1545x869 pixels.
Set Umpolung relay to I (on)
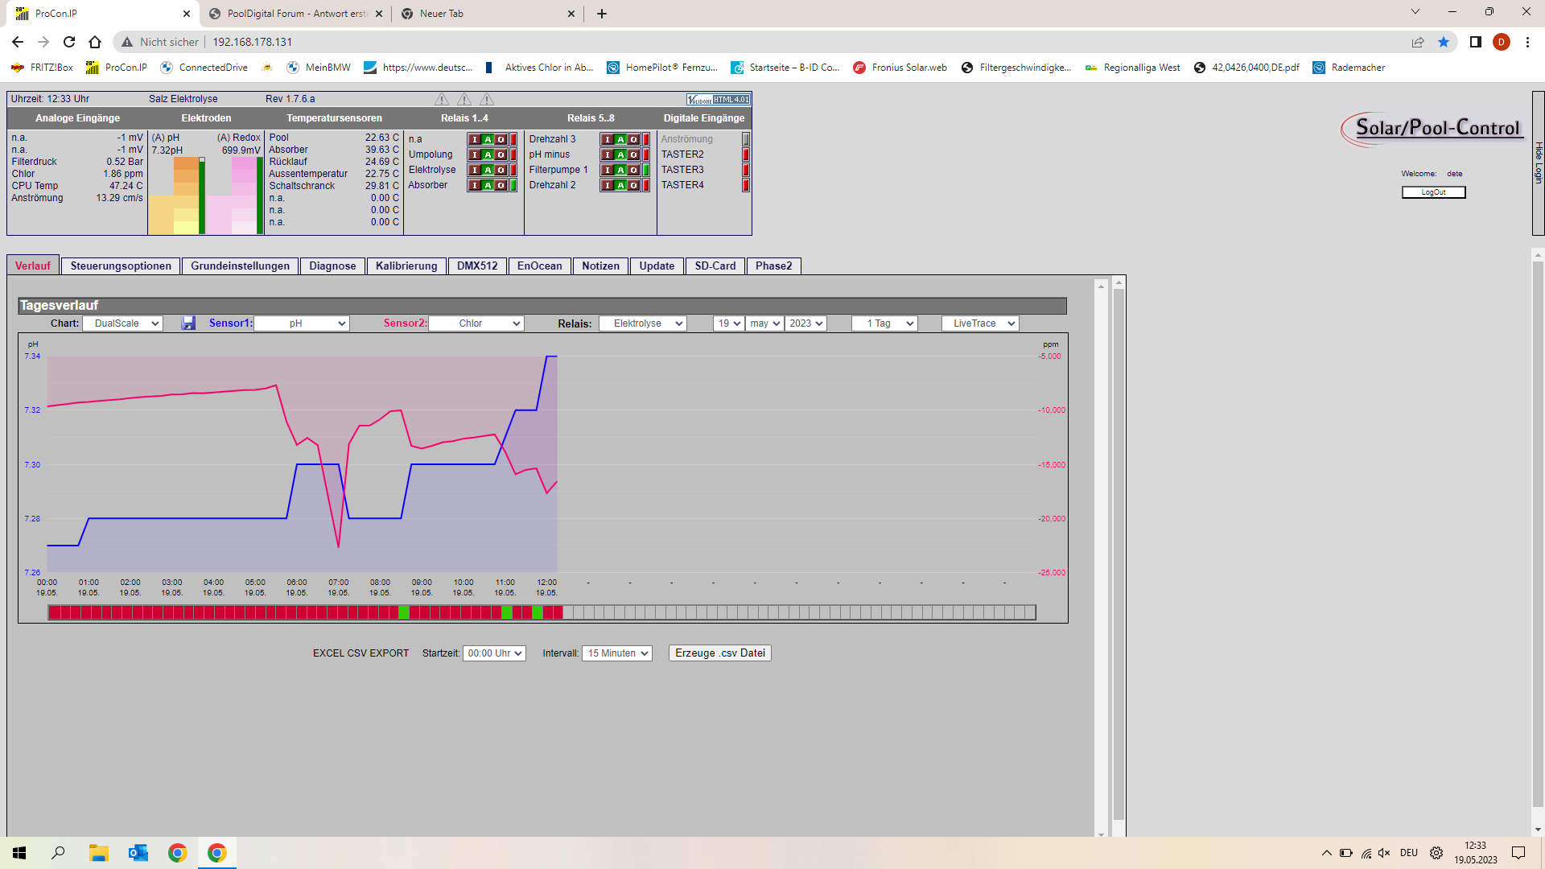[x=475, y=154]
